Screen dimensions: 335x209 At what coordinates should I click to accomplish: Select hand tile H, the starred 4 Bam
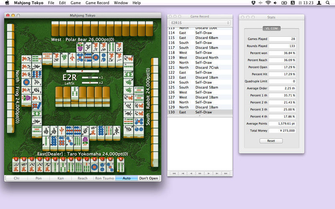[71, 166]
